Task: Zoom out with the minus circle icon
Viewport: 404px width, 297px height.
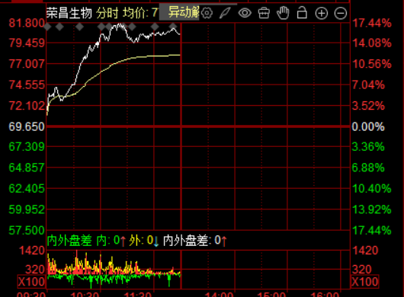Action: 341,13
